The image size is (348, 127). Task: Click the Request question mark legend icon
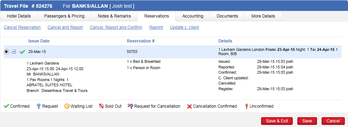click(x=39, y=106)
